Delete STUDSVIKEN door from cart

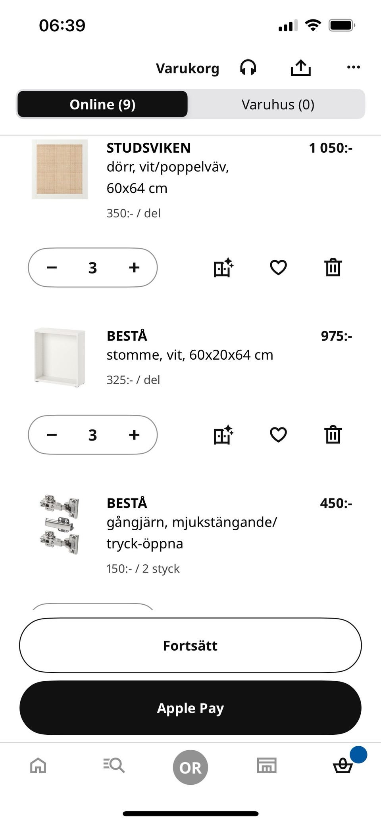coord(333,267)
